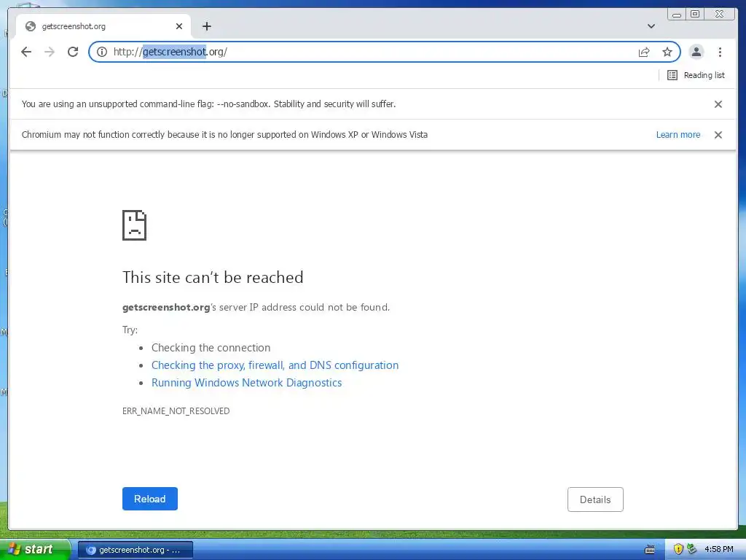The height and width of the screenshot is (560, 746).
Task: Close the getscreenshot.org tab
Action: [x=179, y=26]
